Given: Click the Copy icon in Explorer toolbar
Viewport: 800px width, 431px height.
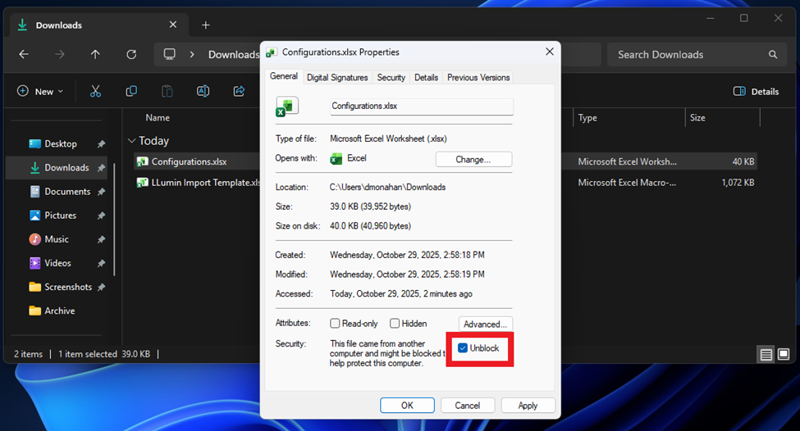Looking at the screenshot, I should (131, 92).
